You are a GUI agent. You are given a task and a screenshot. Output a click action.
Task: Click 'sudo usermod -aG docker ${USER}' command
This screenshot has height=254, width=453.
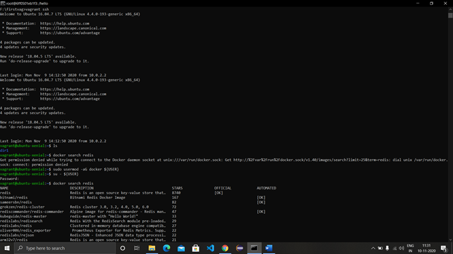86,169
